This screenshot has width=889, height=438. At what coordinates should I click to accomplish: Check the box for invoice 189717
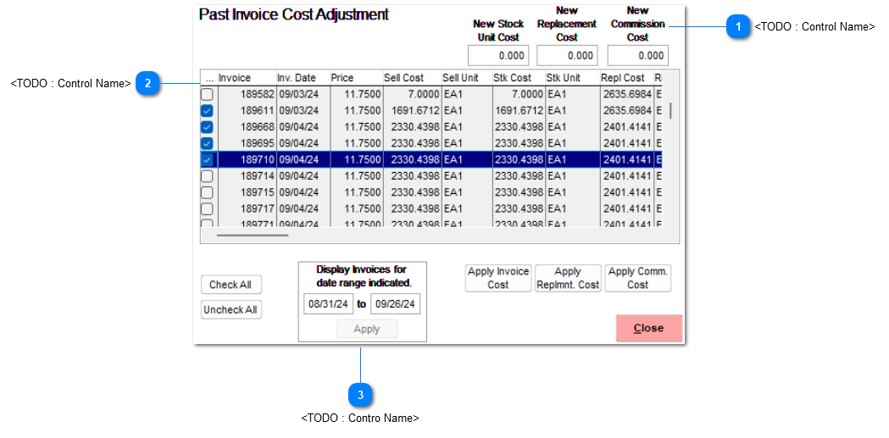coord(208,208)
